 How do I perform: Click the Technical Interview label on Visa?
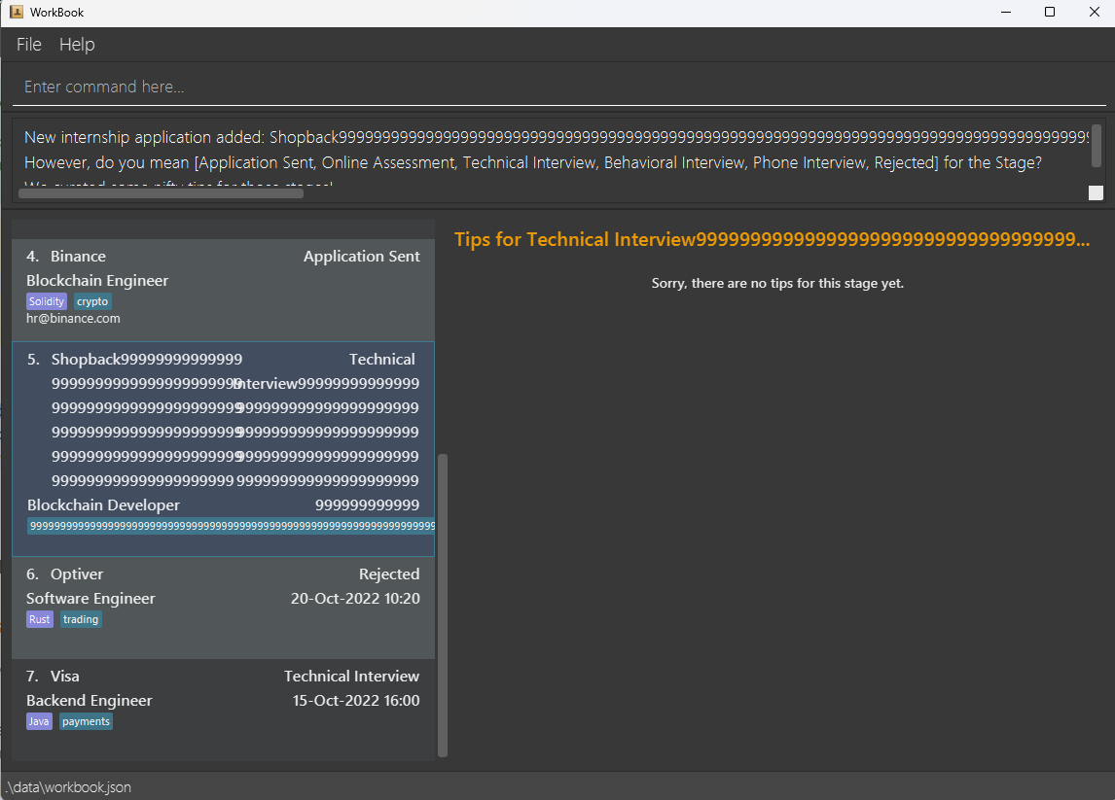click(352, 677)
